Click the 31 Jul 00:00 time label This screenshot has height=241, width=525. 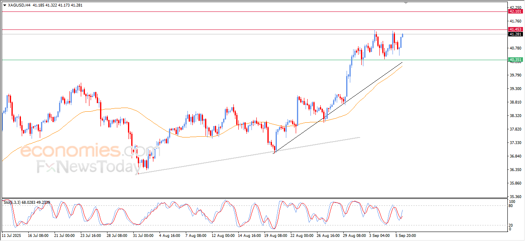pos(143,236)
